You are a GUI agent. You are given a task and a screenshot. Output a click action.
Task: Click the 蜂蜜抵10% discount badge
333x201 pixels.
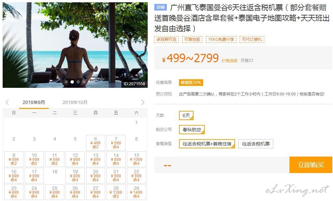pos(191,82)
